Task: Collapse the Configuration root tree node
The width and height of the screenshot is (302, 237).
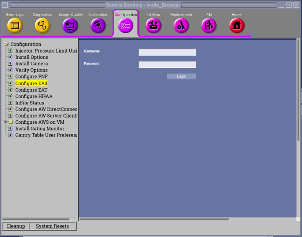Action: 6,44
